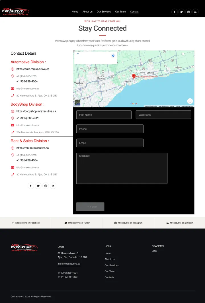Click 234 MacKenzie Ave address text
Screen dimensions: 205x303
(x=38, y=132)
